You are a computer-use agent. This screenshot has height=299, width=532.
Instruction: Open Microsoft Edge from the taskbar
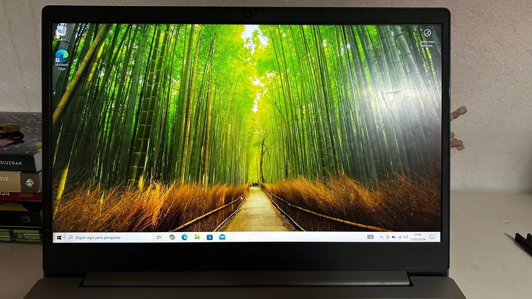pyautogui.click(x=185, y=237)
